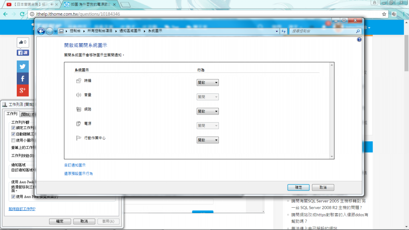This screenshot has height=230, width=409.
Task: Share the page on Twitter
Action: click(x=23, y=67)
